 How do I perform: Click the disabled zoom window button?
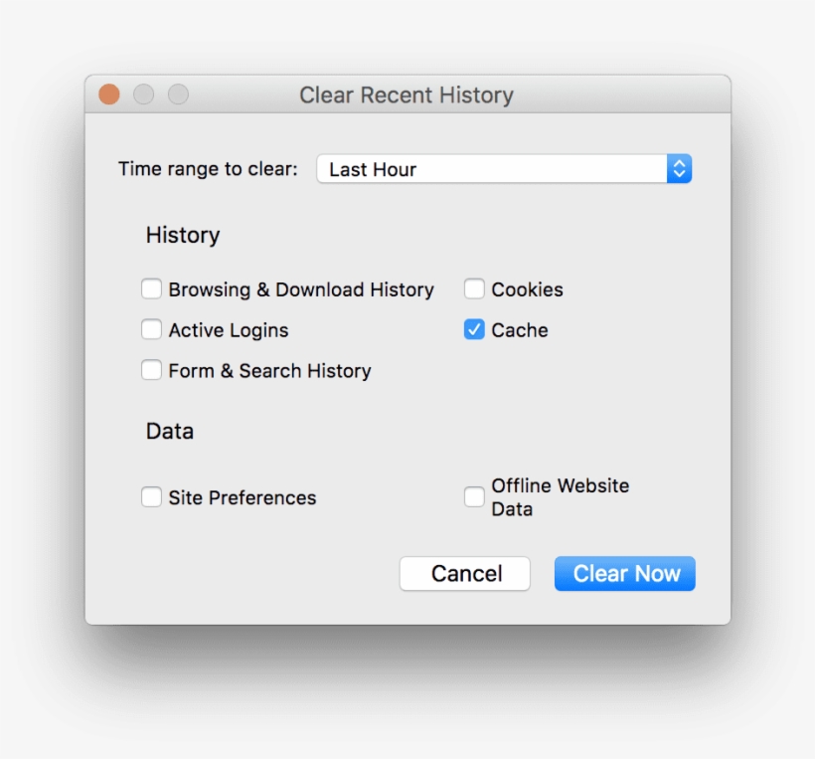pyautogui.click(x=178, y=95)
